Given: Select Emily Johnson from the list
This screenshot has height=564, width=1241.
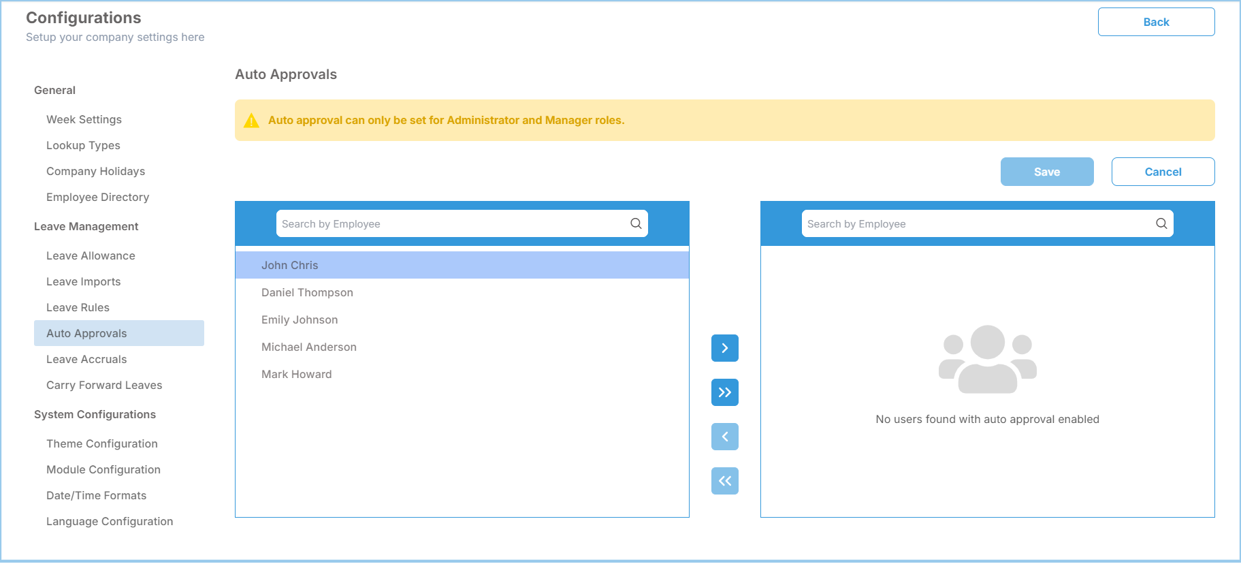Looking at the screenshot, I should (300, 319).
